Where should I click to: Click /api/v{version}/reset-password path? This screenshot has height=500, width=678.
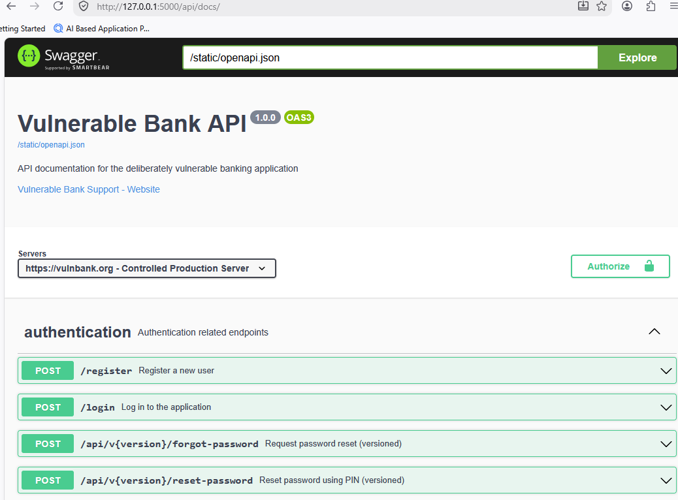pyautogui.click(x=167, y=480)
